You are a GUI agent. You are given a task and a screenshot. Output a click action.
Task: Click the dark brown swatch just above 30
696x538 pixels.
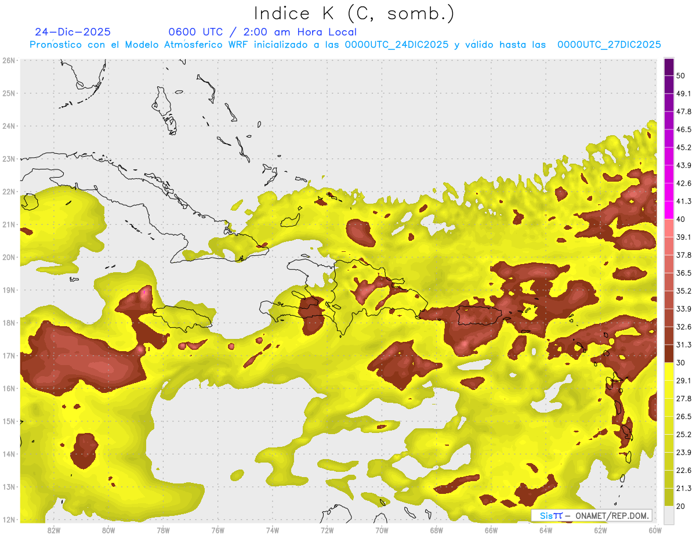point(669,353)
